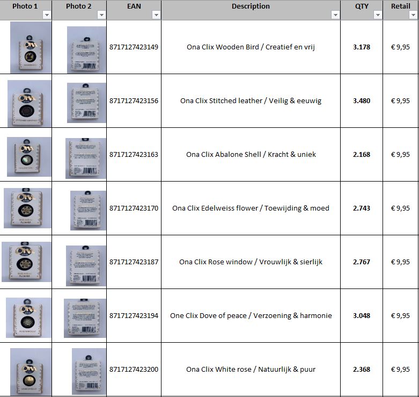Select the Wooden Bird front photo thumbnail
Image resolution: width=419 pixels, height=397 pixels.
coord(31,47)
